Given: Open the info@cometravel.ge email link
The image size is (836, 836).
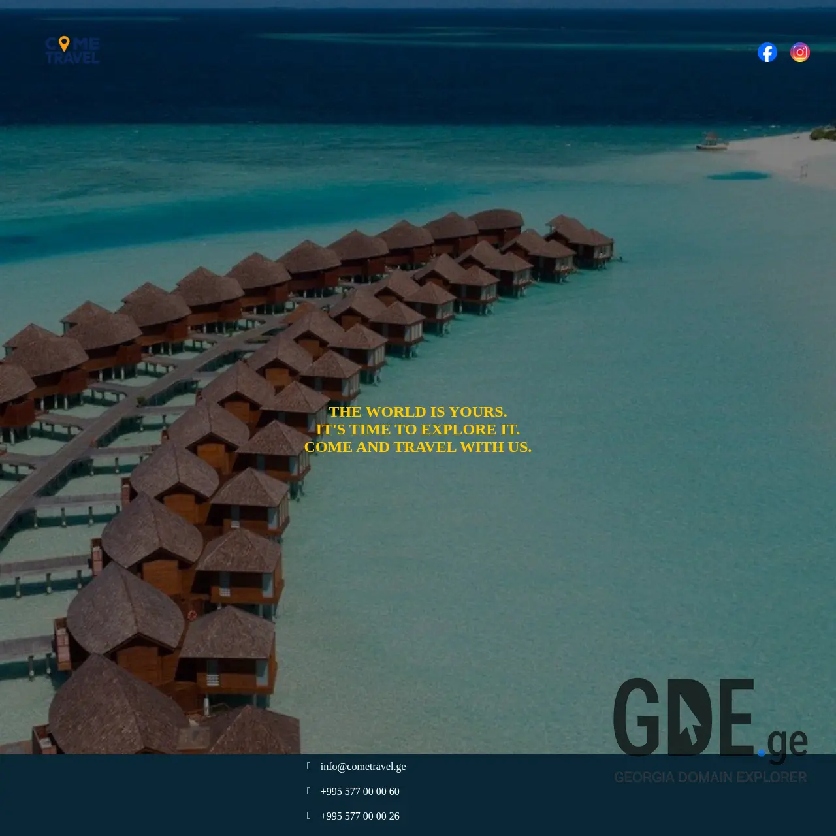Looking at the screenshot, I should coord(363,767).
